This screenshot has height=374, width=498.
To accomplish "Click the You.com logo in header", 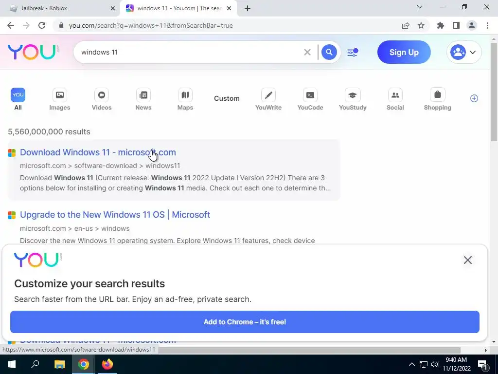I will [x=34, y=52].
